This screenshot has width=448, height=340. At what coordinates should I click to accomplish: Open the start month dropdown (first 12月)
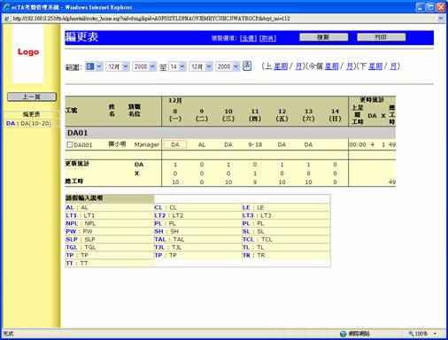[118, 66]
